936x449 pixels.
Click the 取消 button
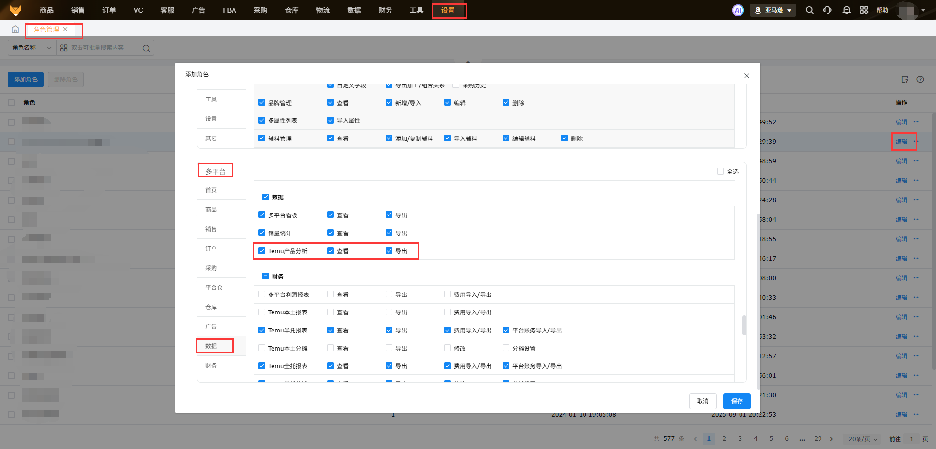tap(703, 401)
